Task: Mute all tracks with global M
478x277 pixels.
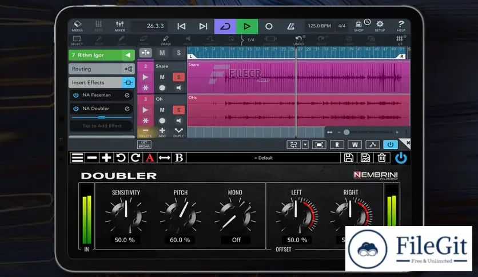Action: (162, 53)
